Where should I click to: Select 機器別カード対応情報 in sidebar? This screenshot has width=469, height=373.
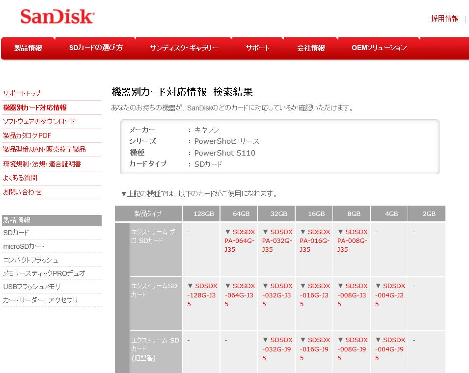coord(35,107)
